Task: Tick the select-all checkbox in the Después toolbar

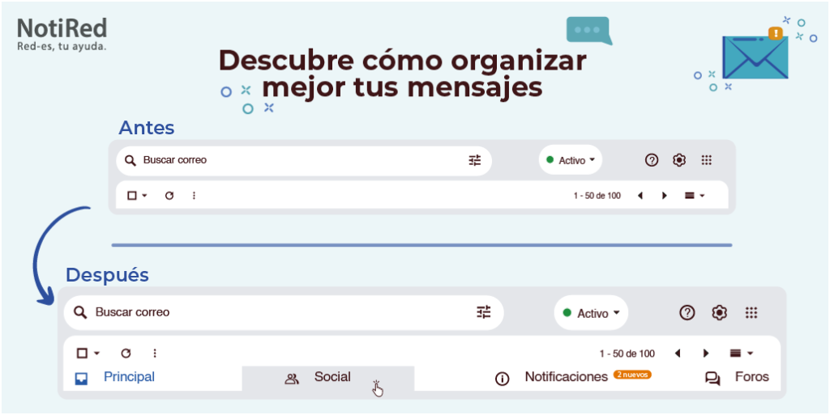Action: tap(82, 354)
